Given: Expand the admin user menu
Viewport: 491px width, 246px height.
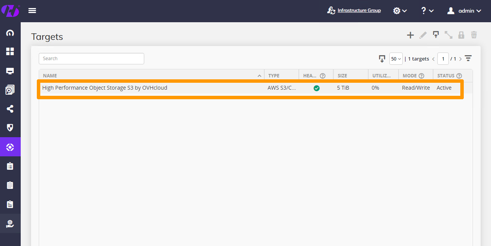Looking at the screenshot, I should (464, 10).
